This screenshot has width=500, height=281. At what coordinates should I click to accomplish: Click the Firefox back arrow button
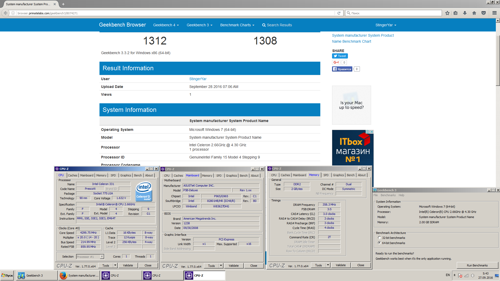[x=5, y=13]
